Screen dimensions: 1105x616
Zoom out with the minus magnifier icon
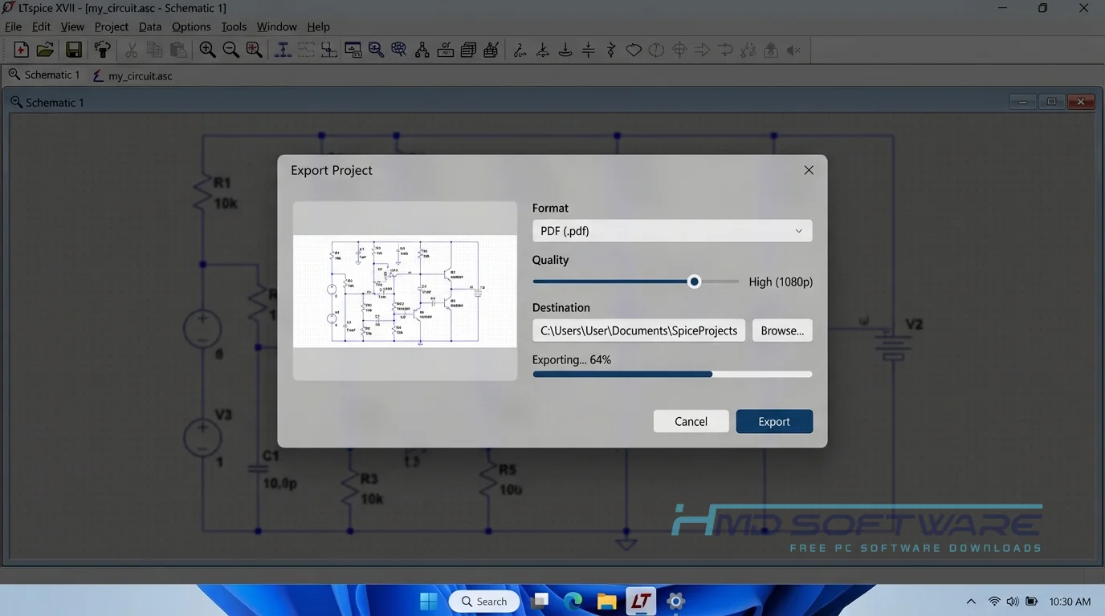click(x=230, y=50)
